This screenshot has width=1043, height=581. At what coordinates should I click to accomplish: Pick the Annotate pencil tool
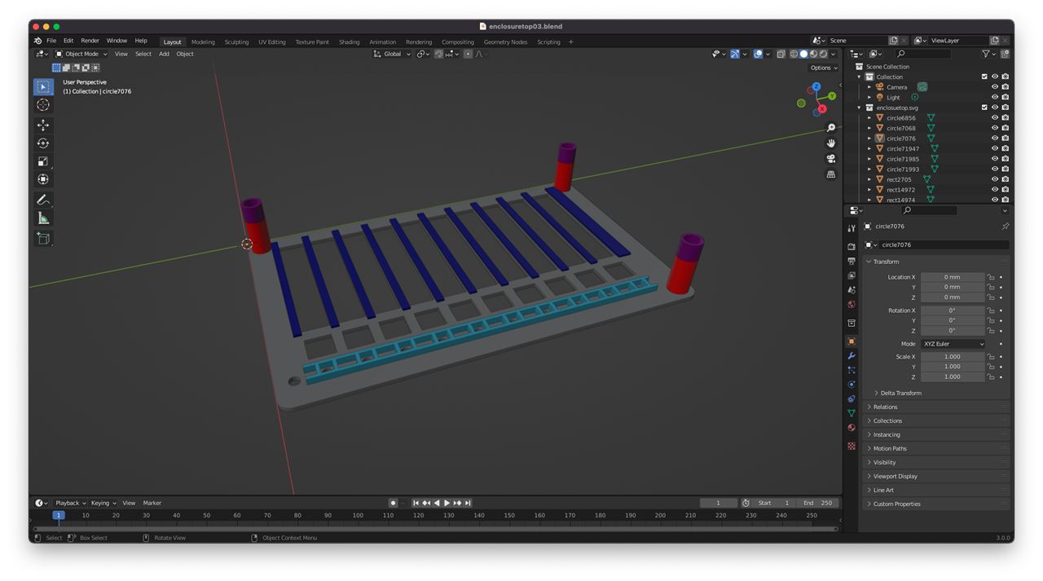click(43, 200)
